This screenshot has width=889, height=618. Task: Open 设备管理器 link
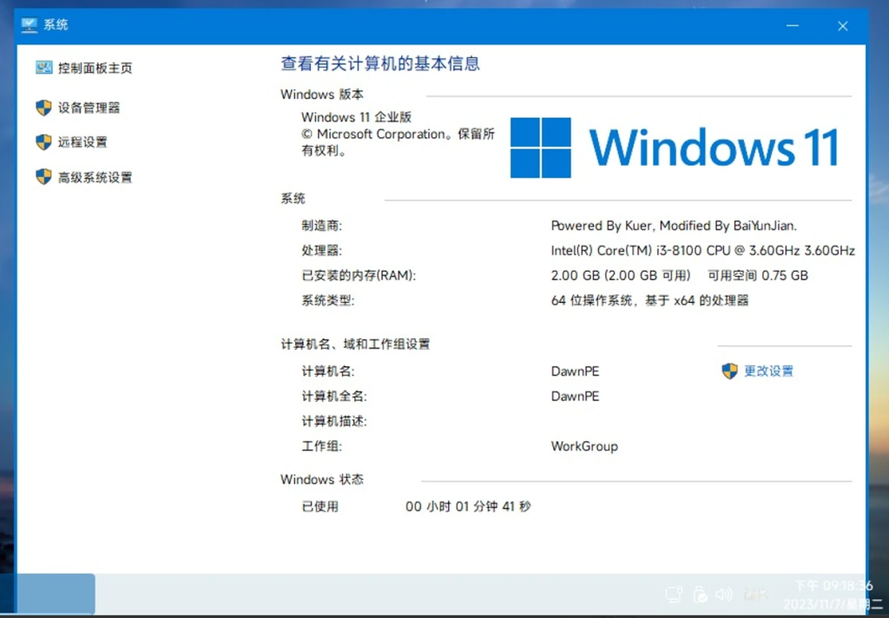pos(89,108)
